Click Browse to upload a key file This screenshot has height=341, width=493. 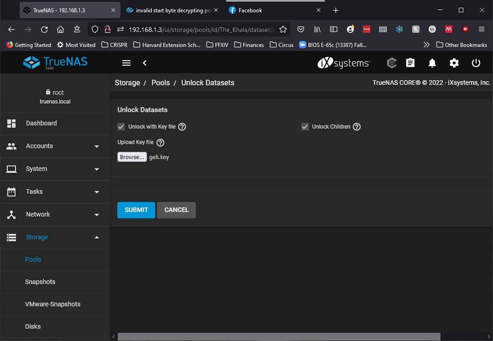(x=132, y=157)
